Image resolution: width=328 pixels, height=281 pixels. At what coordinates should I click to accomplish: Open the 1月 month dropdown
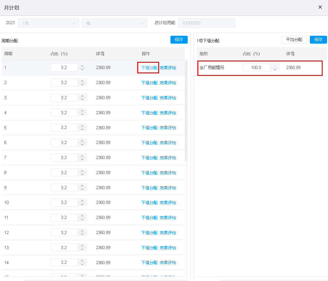click(x=49, y=23)
